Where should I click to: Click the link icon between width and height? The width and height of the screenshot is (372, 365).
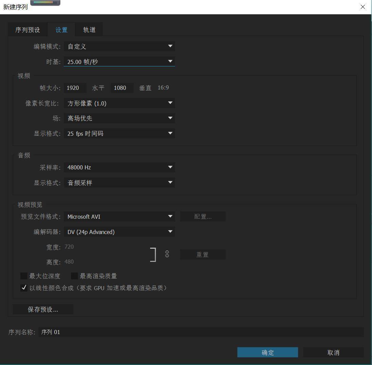(167, 254)
